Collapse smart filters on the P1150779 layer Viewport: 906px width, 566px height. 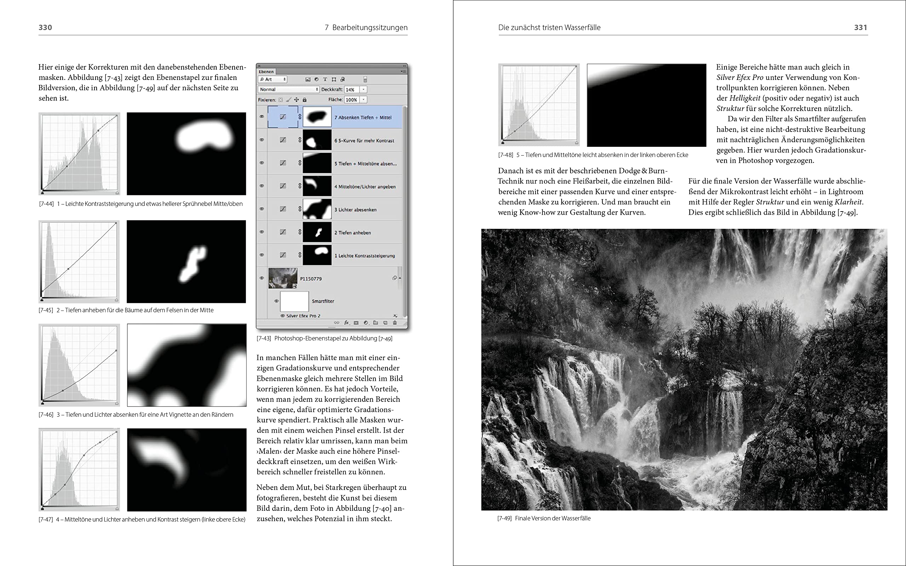[x=400, y=278]
